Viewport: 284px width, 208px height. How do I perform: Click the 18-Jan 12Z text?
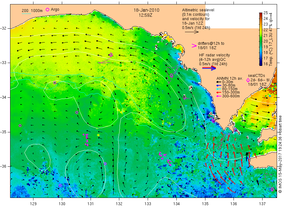pos(192,23)
